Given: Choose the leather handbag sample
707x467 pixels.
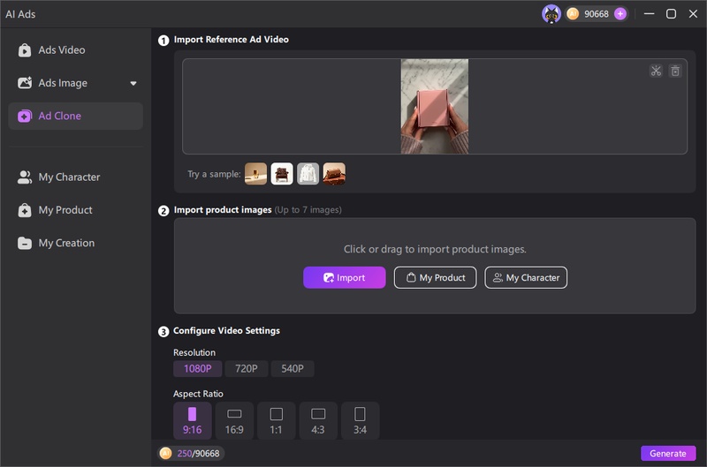Looking at the screenshot, I should pyautogui.click(x=334, y=174).
